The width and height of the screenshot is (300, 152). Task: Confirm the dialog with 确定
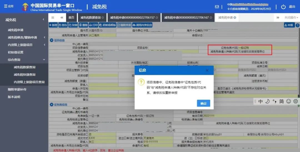pos(203,103)
